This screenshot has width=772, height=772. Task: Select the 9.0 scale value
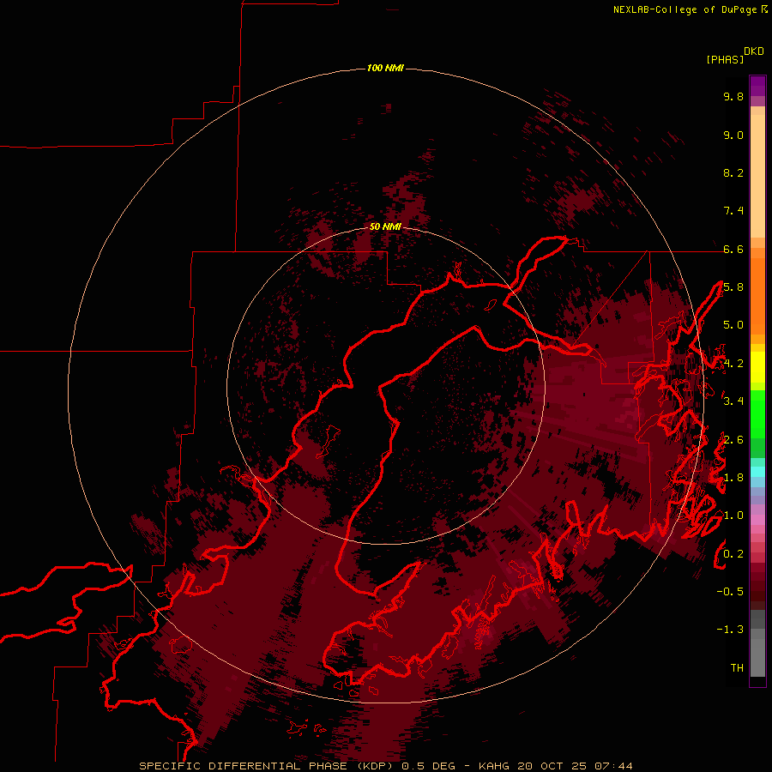[x=733, y=135]
